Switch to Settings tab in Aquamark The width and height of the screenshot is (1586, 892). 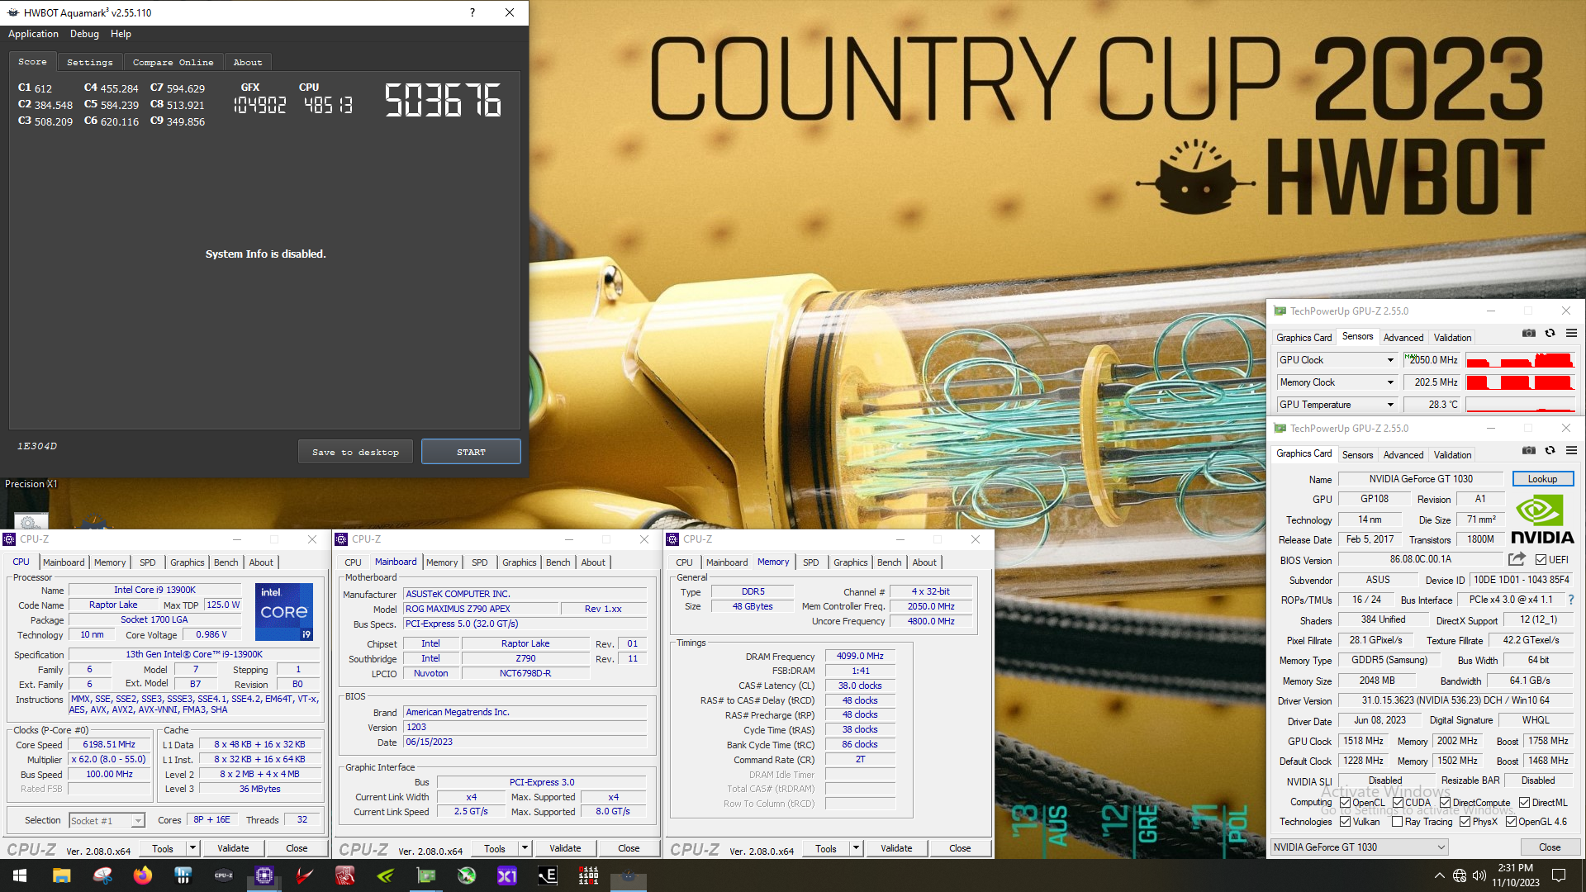(x=89, y=62)
